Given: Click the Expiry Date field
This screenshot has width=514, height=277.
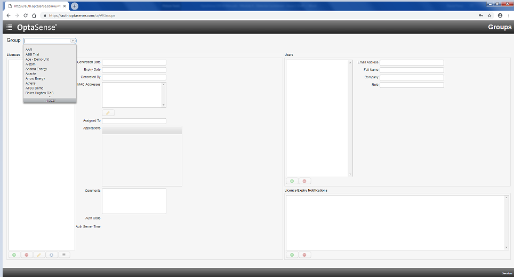Looking at the screenshot, I should (x=134, y=70).
